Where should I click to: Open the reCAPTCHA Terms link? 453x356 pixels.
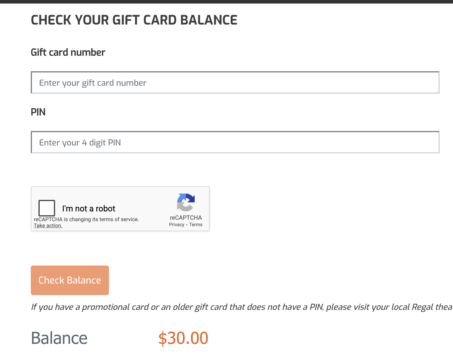196,225
